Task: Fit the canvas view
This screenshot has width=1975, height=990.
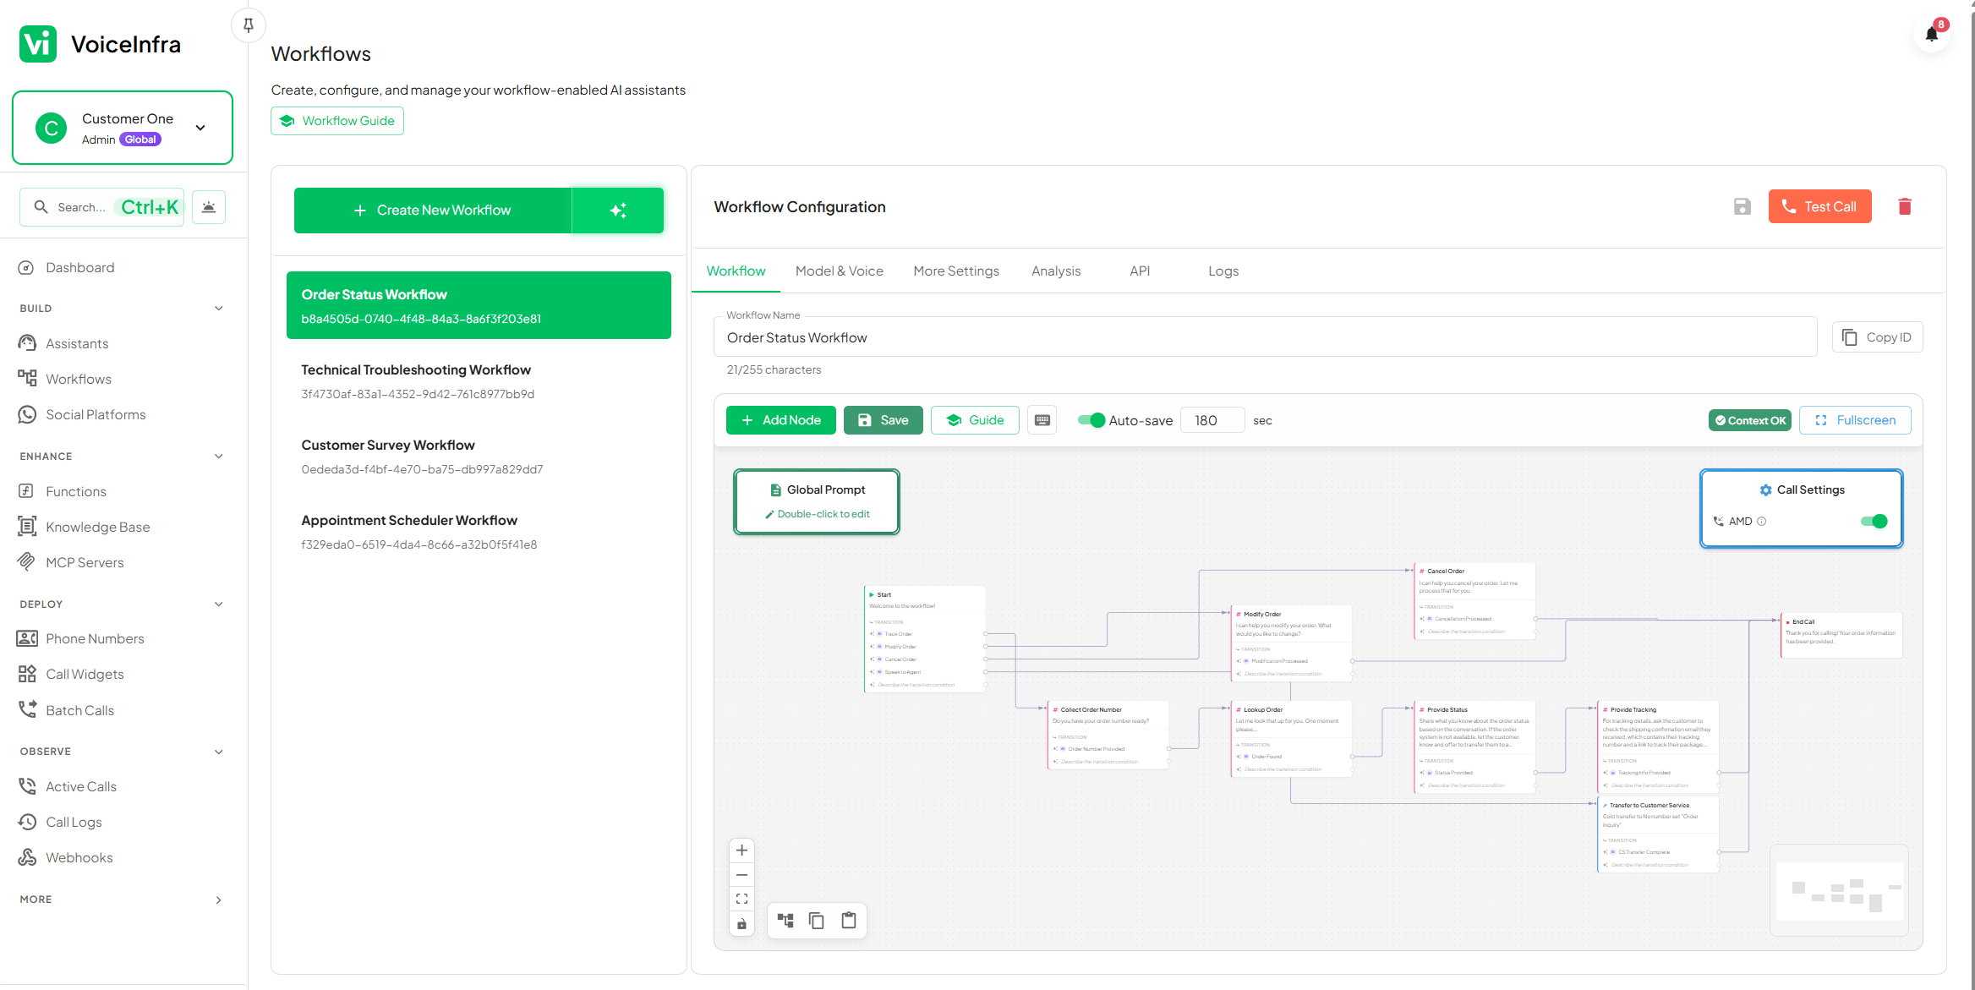Action: tap(741, 899)
